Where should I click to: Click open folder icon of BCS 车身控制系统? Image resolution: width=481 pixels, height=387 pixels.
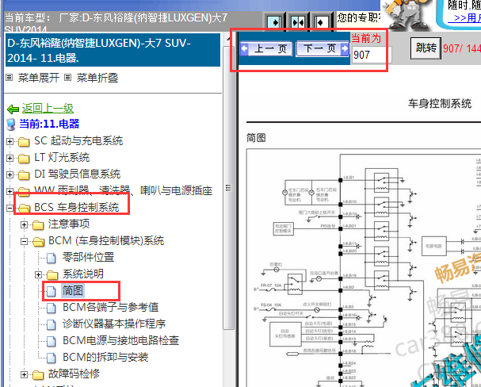click(x=24, y=208)
